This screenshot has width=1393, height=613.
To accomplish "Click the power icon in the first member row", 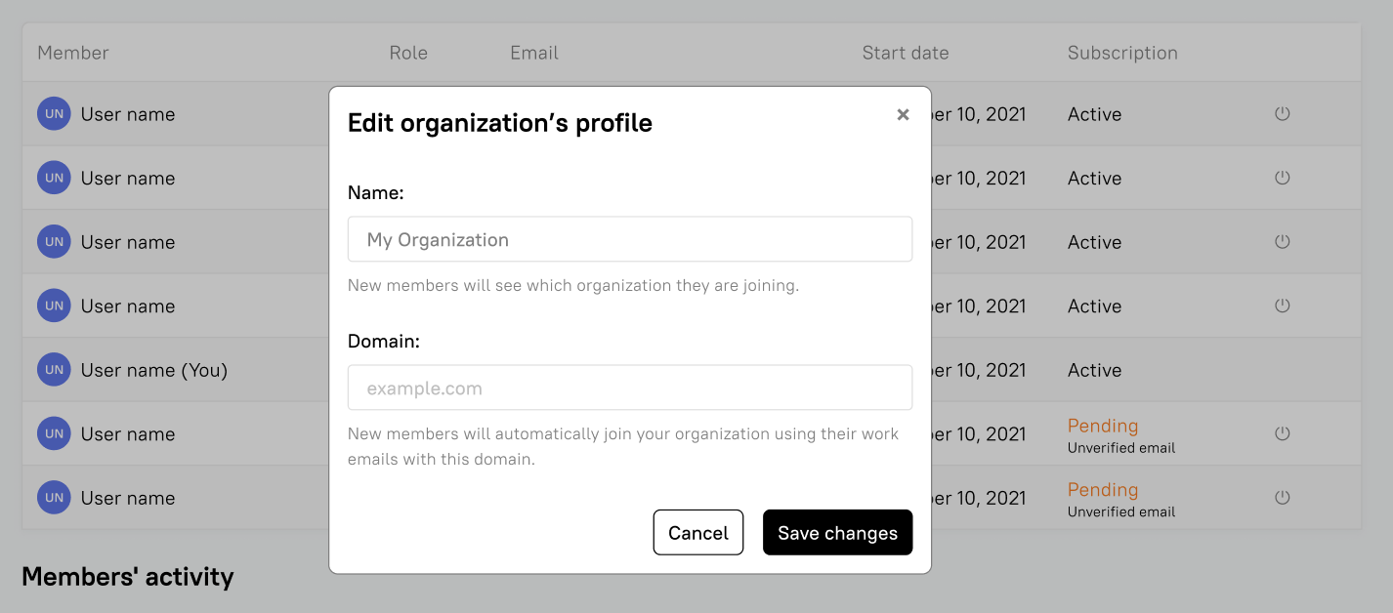I will (x=1283, y=113).
